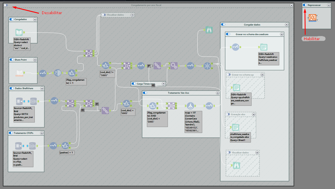Click the Browse binoculars tool above the Unique tool

pyautogui.click(x=209, y=30)
